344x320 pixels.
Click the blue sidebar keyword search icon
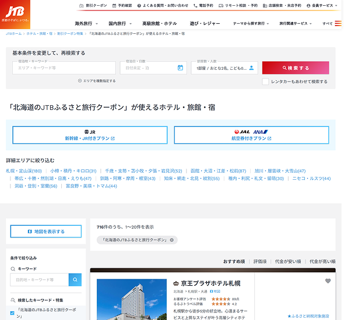(x=75, y=280)
